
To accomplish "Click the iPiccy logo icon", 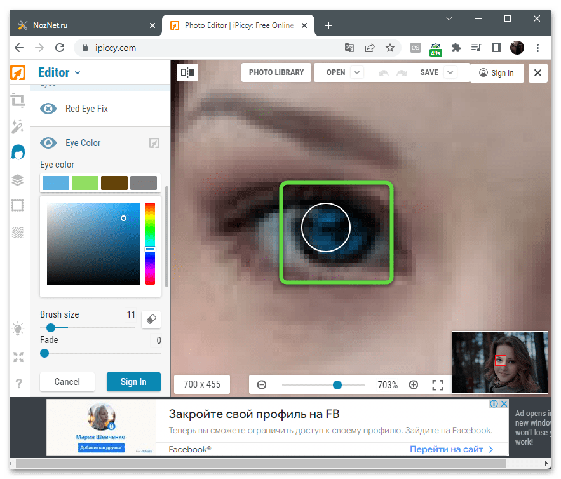I will (18, 72).
